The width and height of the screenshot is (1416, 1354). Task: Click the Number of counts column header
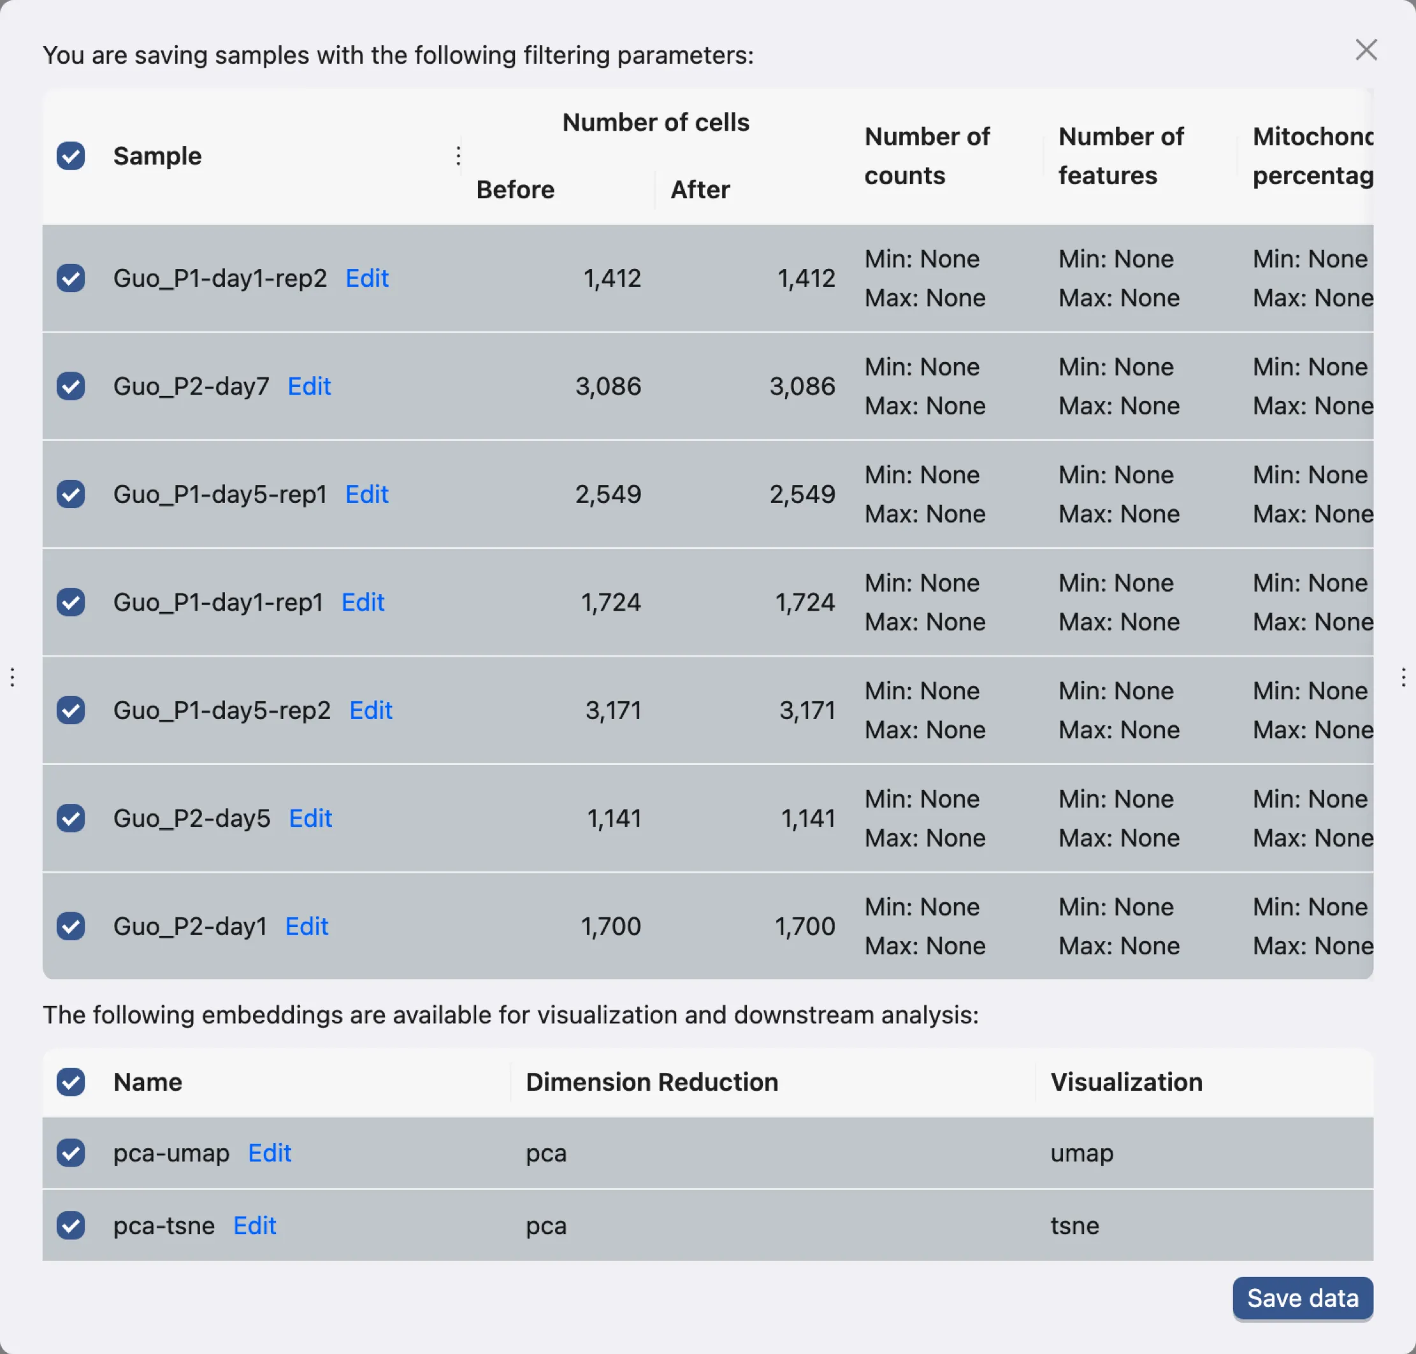[x=926, y=156]
